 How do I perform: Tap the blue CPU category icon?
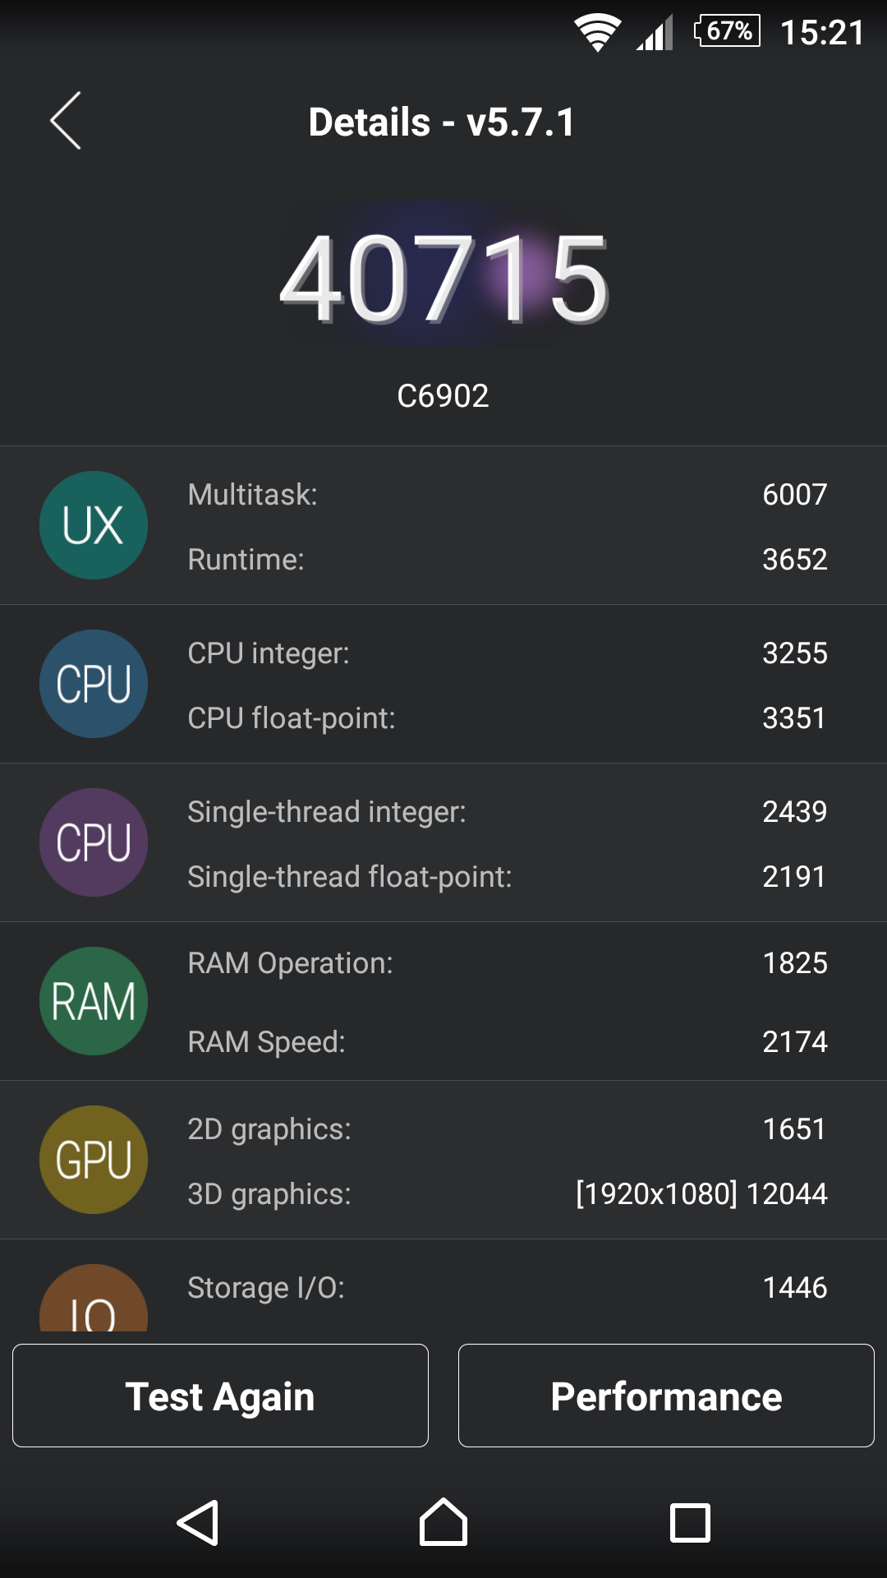[94, 684]
